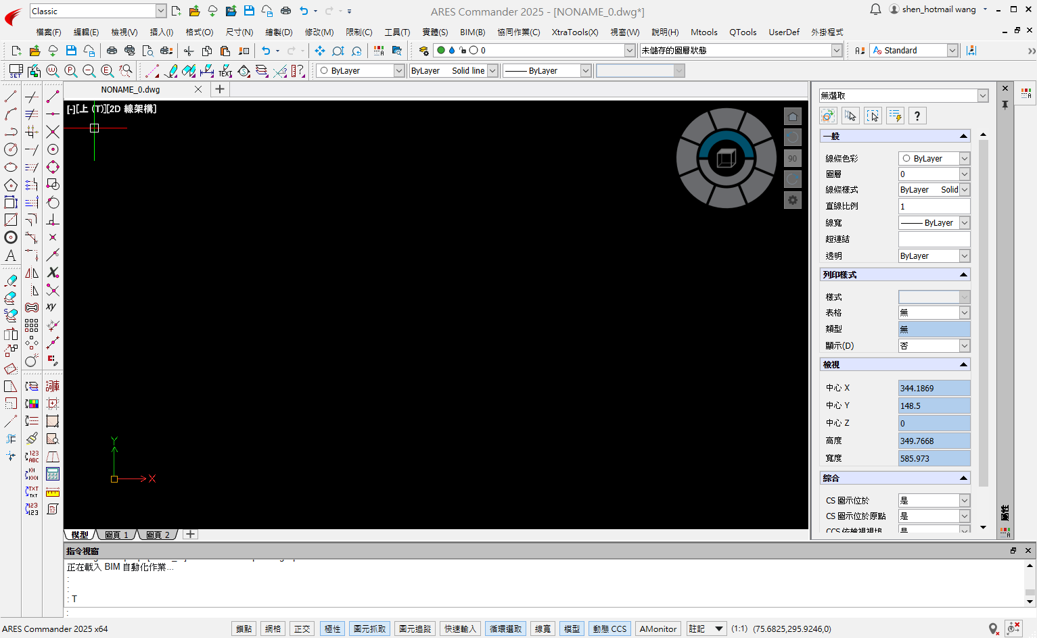Viewport: 1037px width, 638px height.
Task: Click the 超連結 hyperlink field
Action: pos(934,239)
